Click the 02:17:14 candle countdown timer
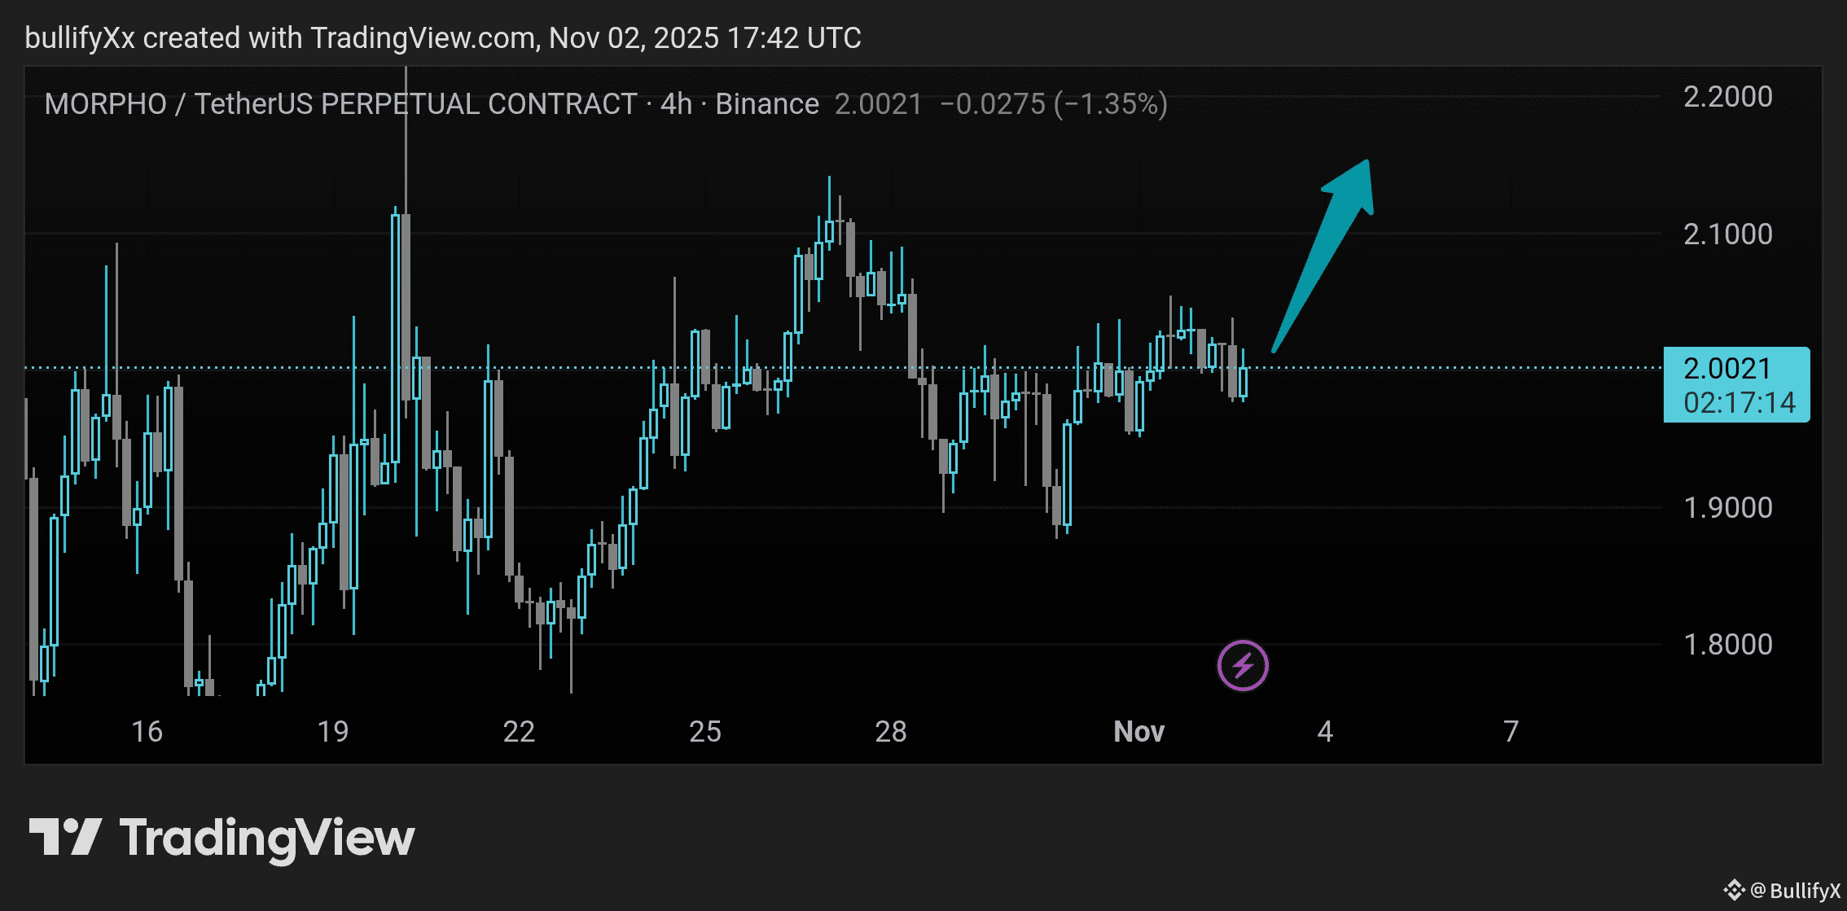Screen dimensions: 1847x911 pyautogui.click(x=1739, y=403)
